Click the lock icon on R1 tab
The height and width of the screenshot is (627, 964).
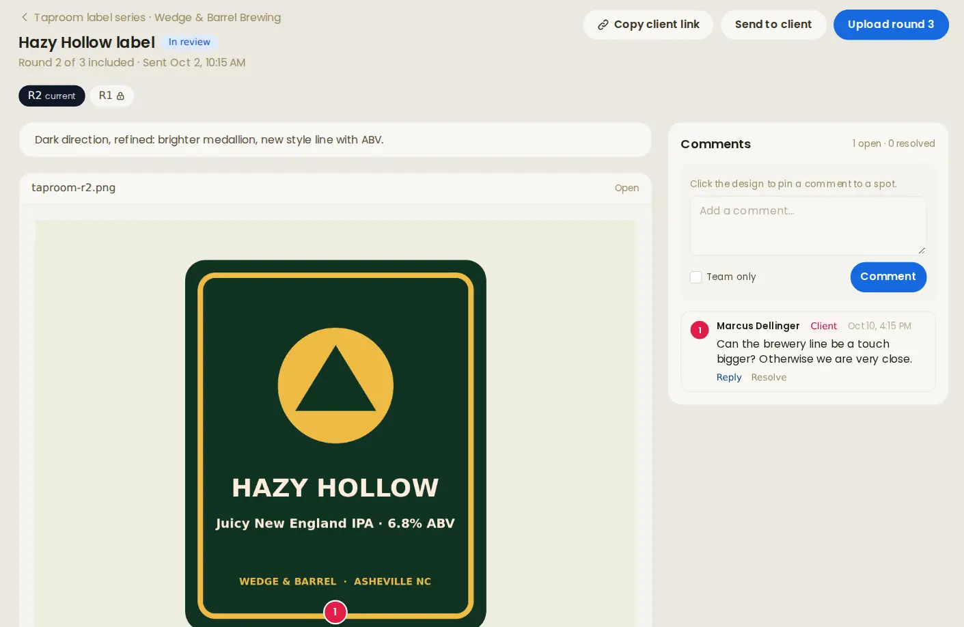[120, 96]
